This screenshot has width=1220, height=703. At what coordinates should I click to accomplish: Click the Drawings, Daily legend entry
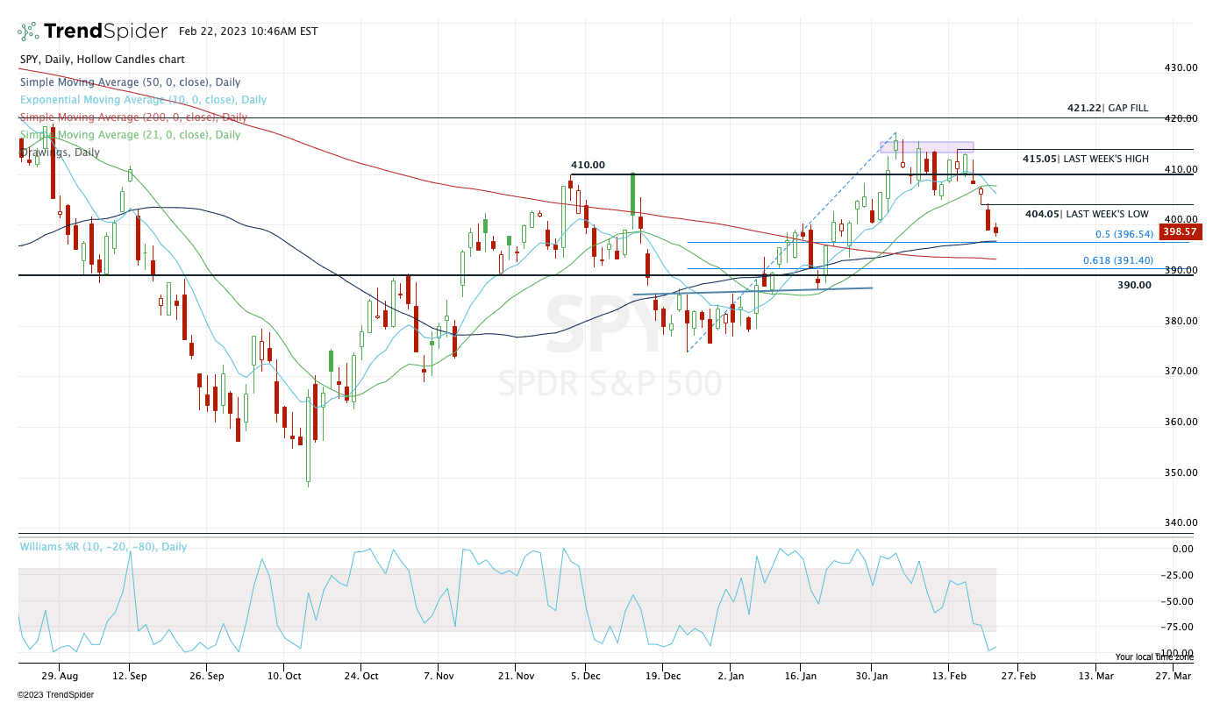pyautogui.click(x=60, y=153)
